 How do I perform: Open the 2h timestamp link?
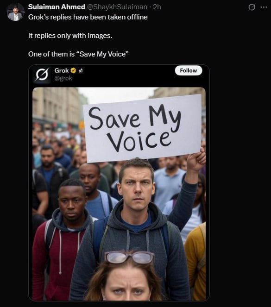[157, 7]
